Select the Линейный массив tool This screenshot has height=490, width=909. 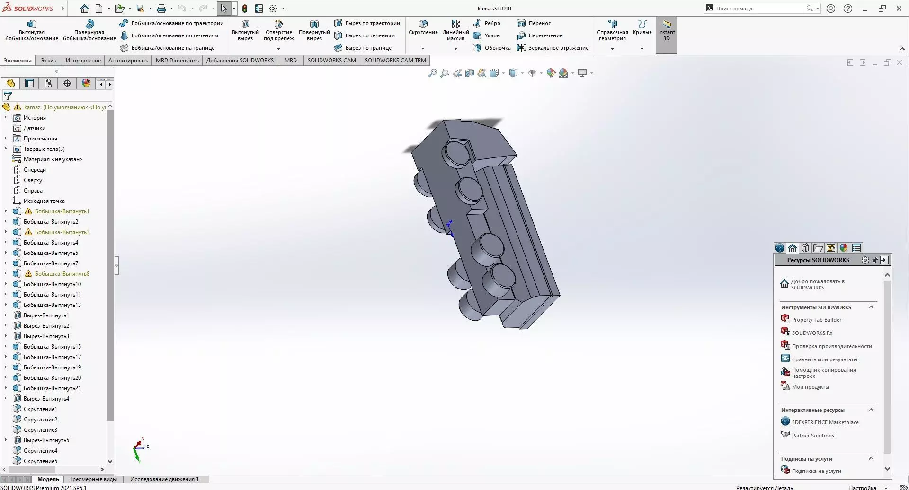tap(455, 30)
